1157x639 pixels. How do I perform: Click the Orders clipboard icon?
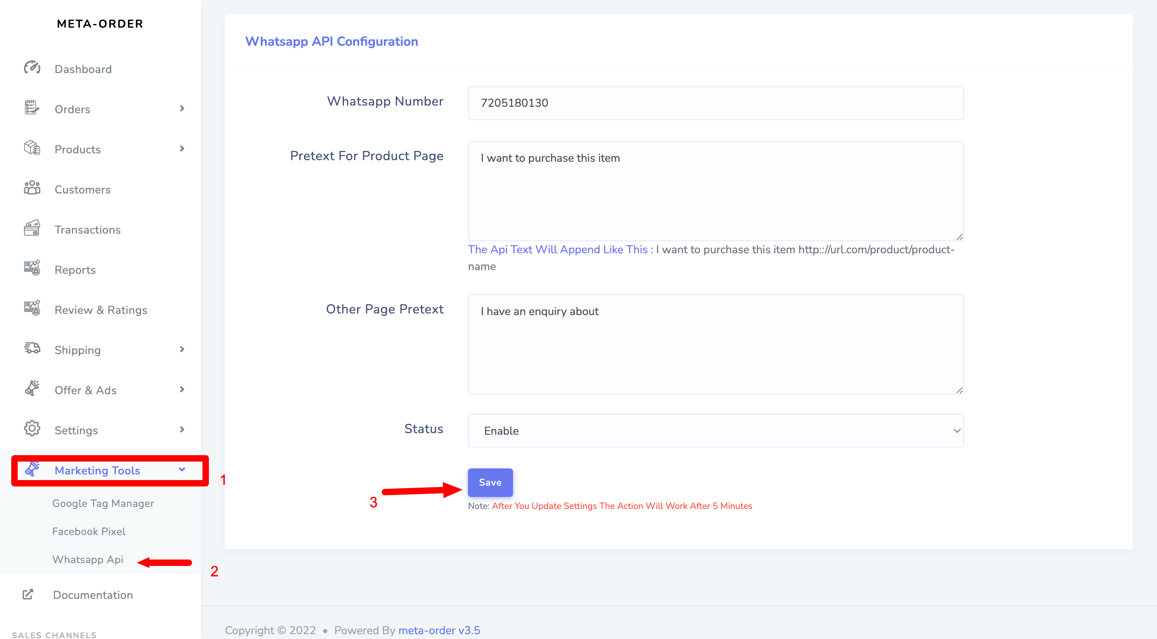click(x=31, y=108)
